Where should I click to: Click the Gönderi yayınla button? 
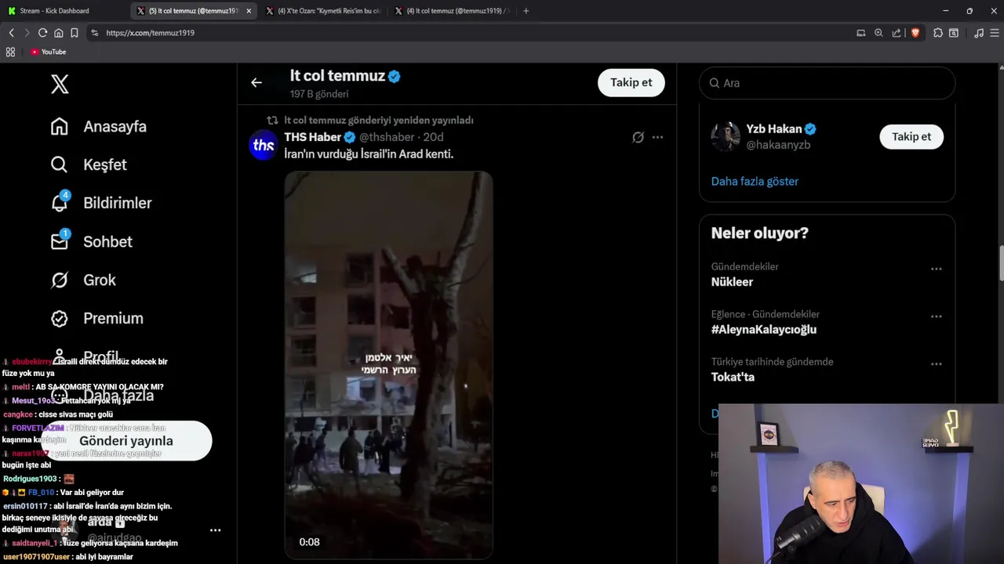coord(126,440)
